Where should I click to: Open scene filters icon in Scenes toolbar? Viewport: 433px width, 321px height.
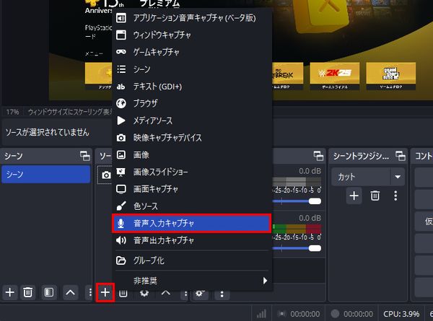point(49,292)
